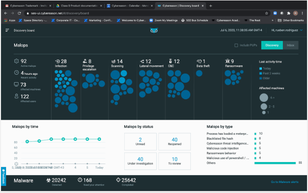Switch to the Discovery view tab

pos(272,45)
